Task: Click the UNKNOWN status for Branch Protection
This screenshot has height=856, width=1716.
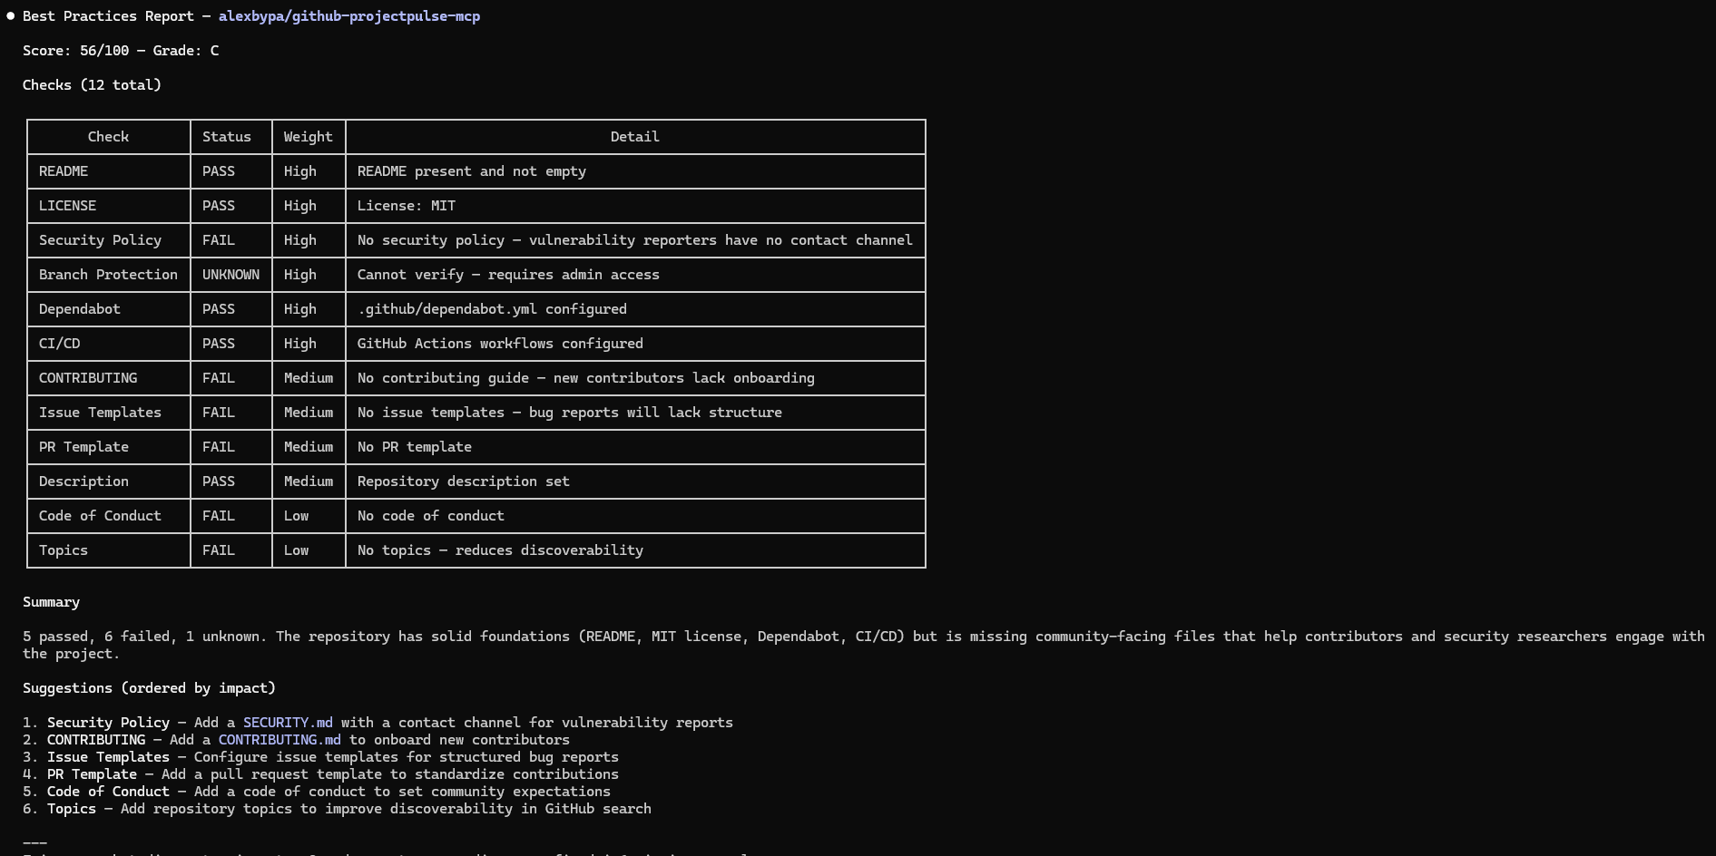Action: tap(230, 275)
